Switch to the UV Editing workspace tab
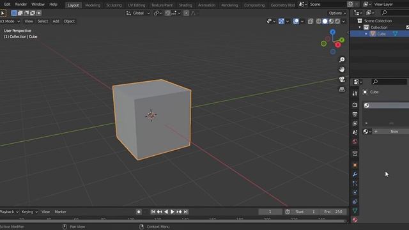Viewport: 409px width, 230px height. [x=136, y=5]
